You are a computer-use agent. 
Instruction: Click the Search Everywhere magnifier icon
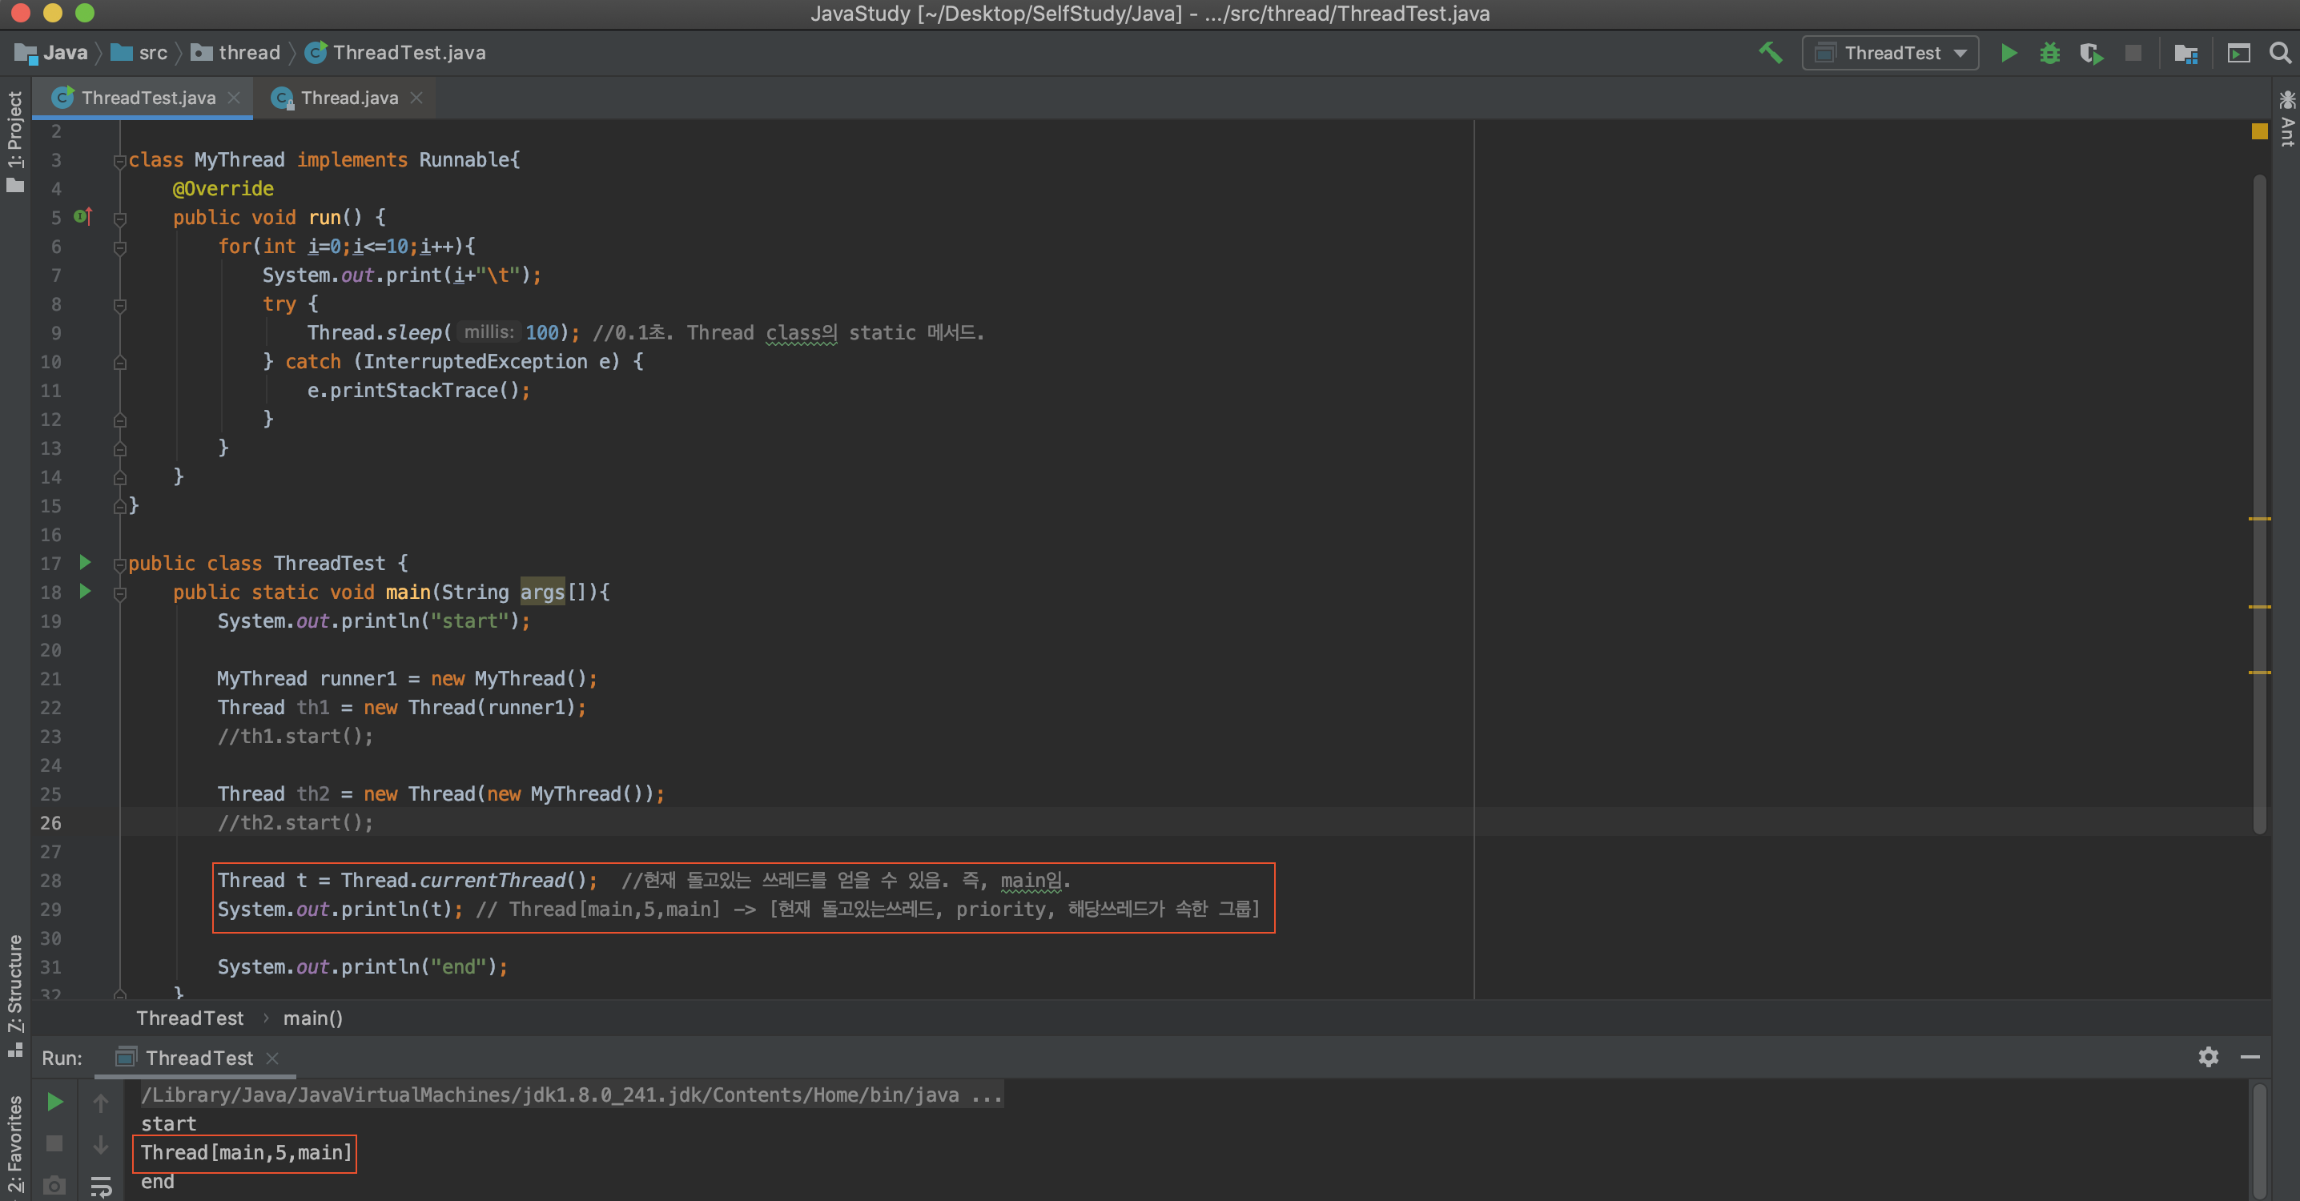point(2279,53)
